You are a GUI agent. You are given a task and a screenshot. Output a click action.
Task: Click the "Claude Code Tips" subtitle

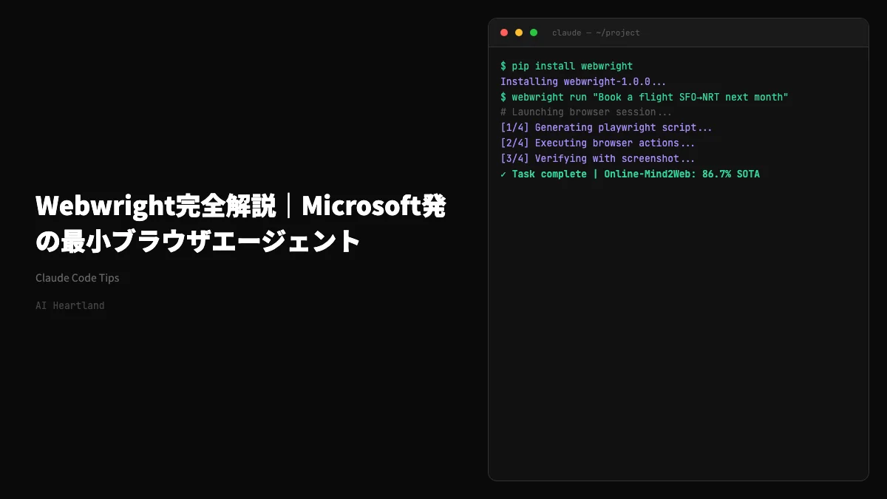pos(78,278)
